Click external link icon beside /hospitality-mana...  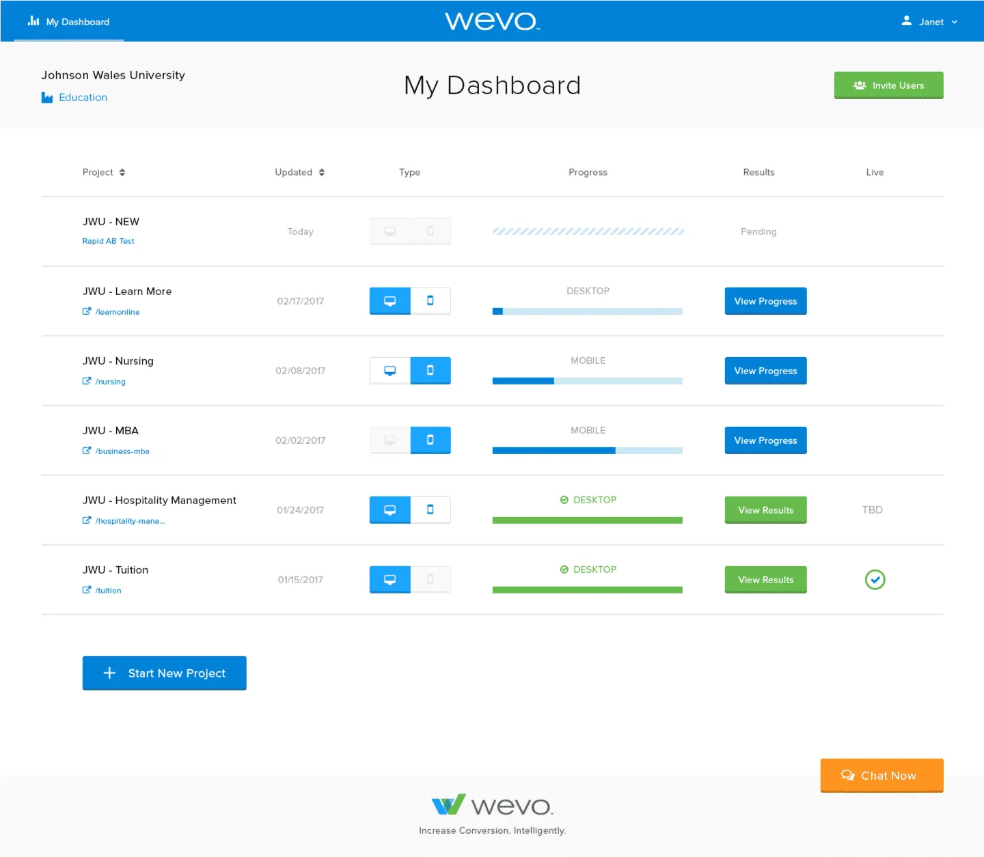pyautogui.click(x=87, y=520)
